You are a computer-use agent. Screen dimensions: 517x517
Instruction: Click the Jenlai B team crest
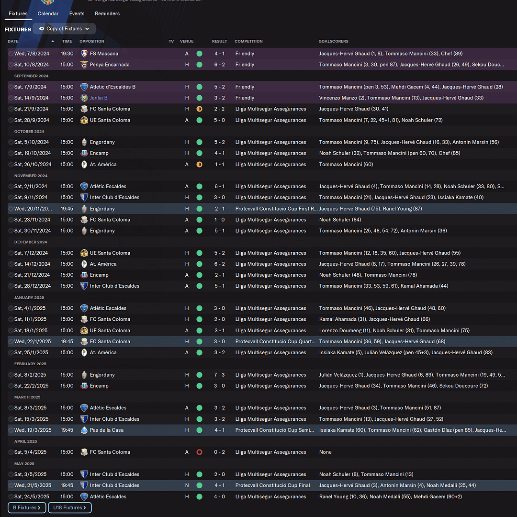click(84, 98)
